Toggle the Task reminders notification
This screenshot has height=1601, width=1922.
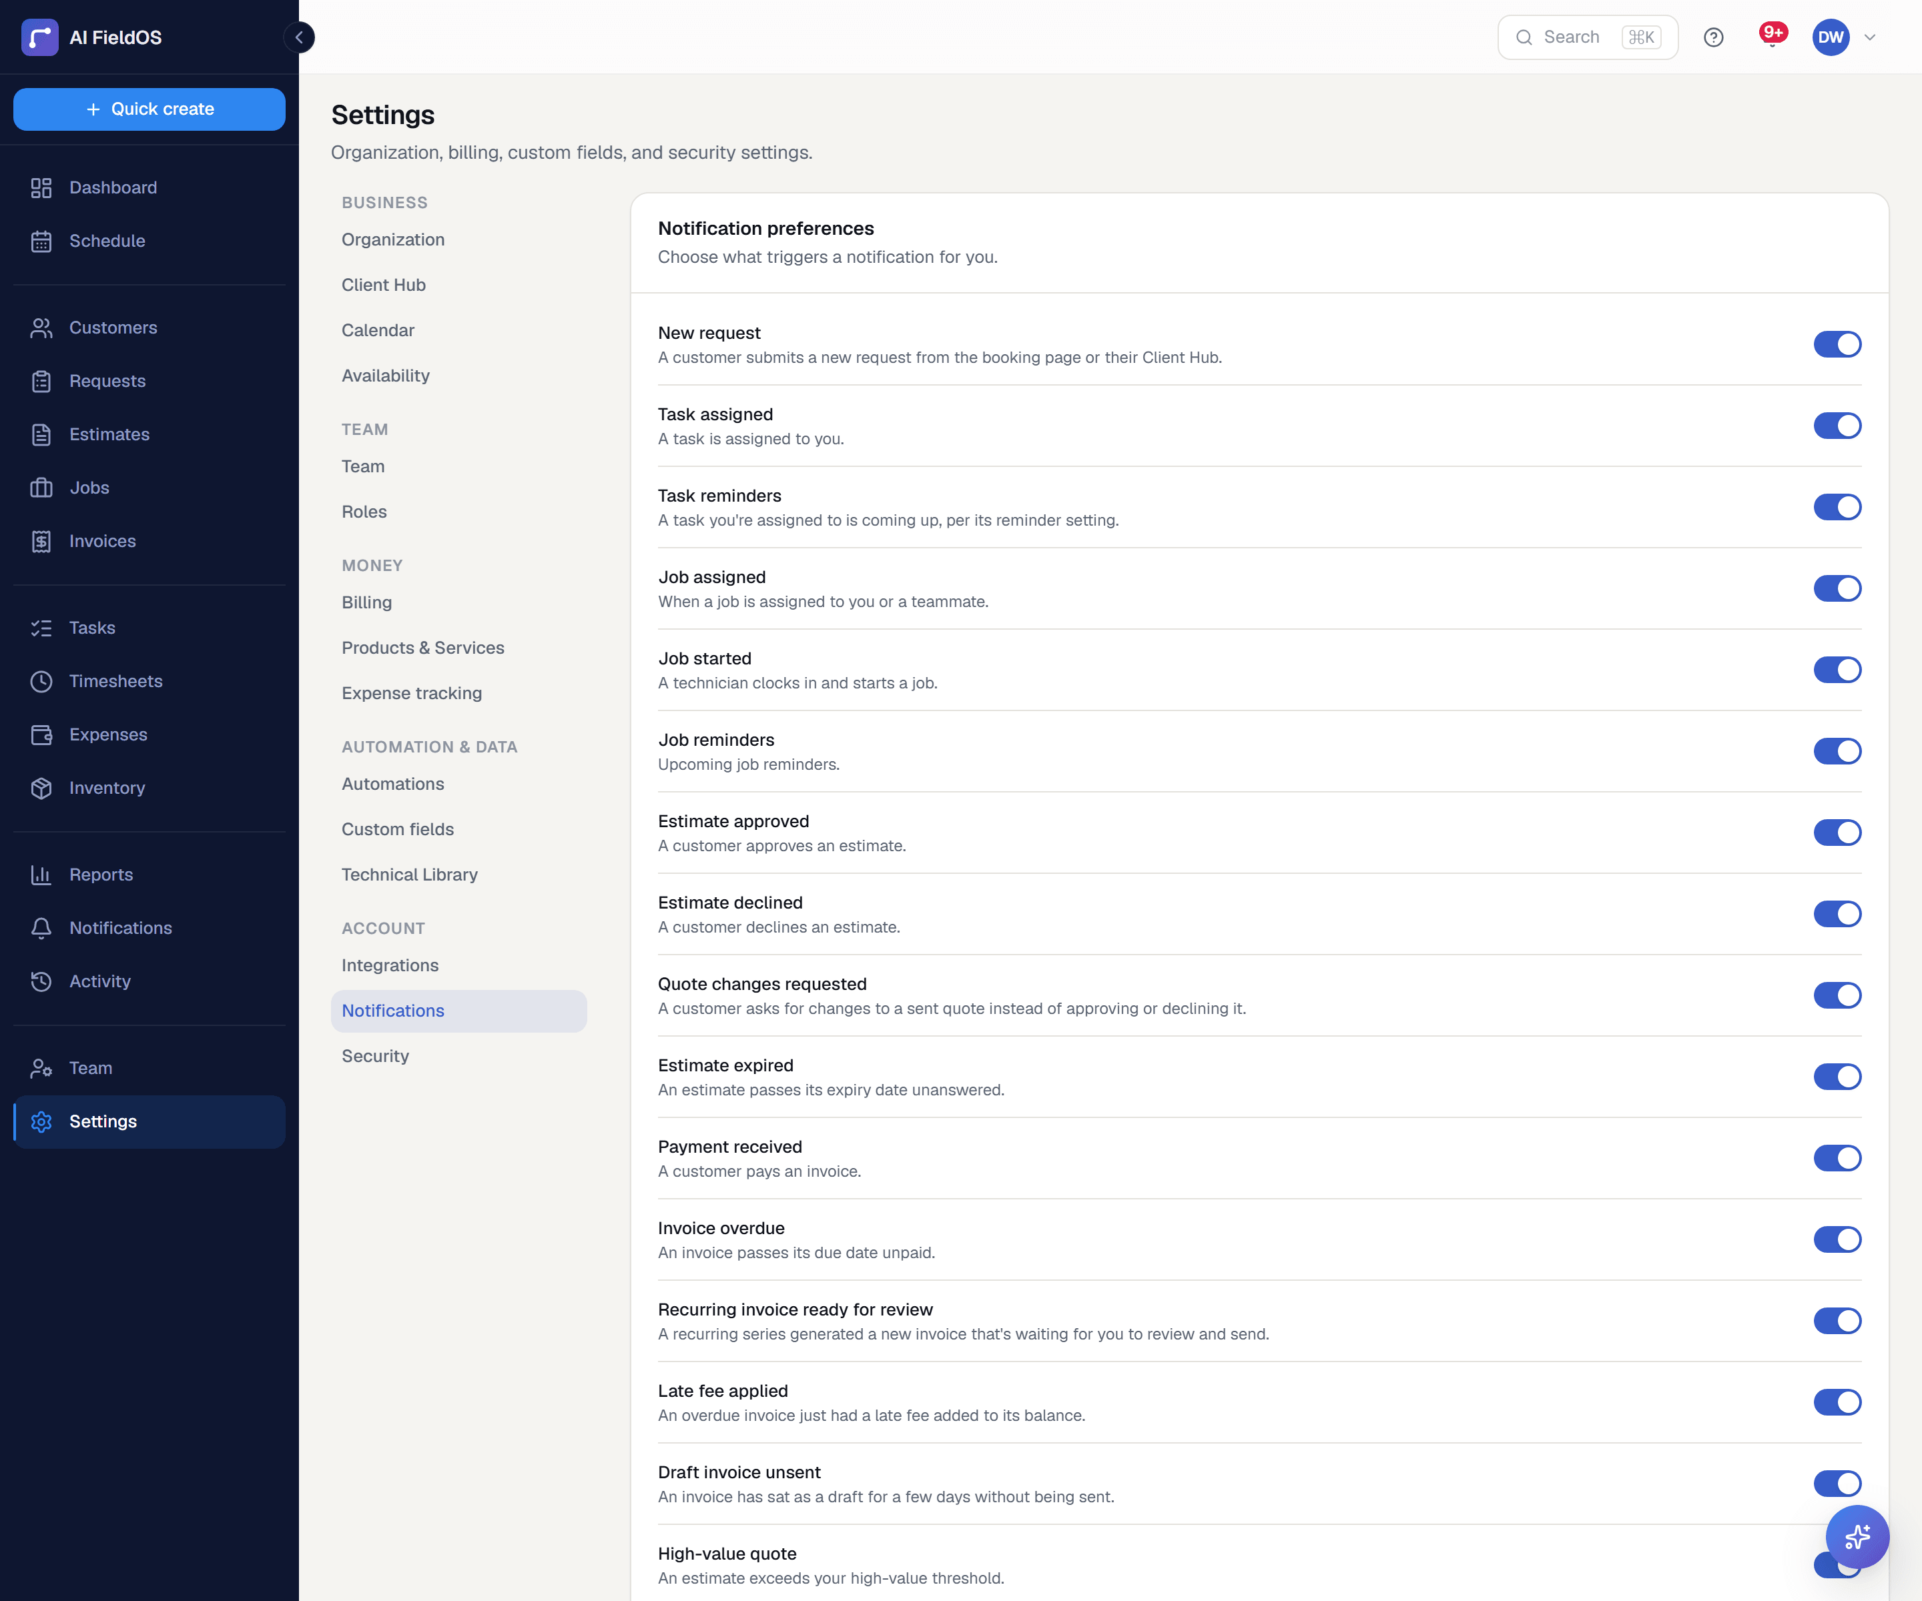click(x=1837, y=508)
